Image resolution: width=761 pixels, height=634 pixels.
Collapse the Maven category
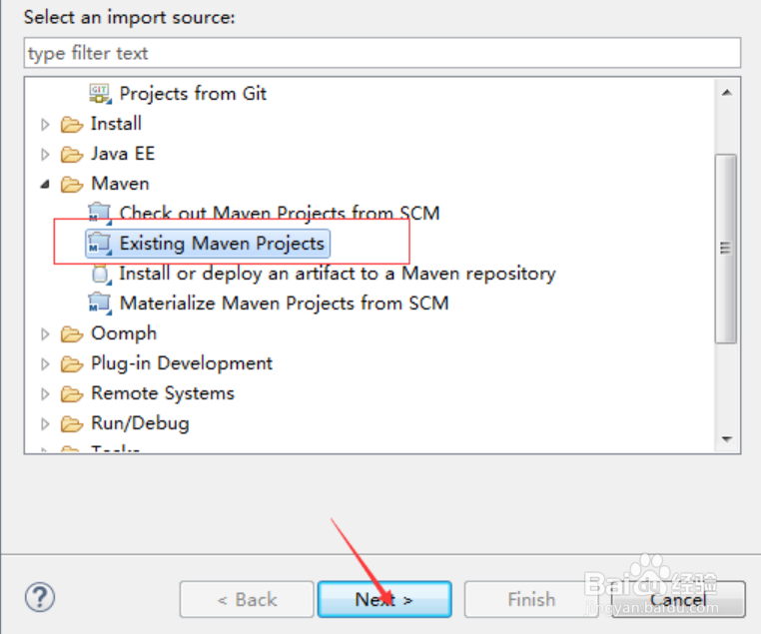[44, 184]
